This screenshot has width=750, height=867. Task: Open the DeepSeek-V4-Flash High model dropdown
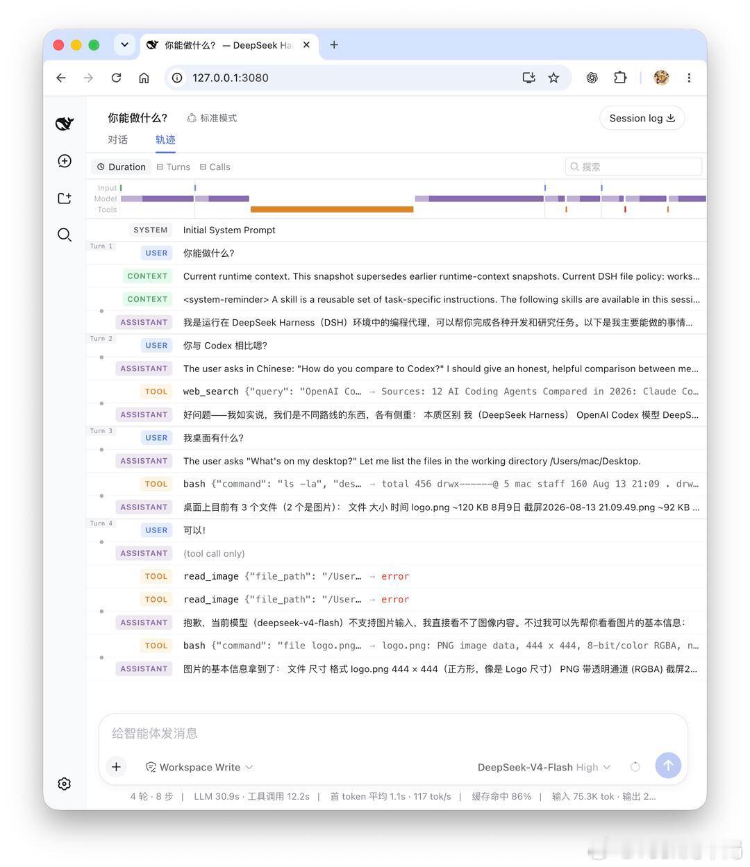pyautogui.click(x=544, y=767)
